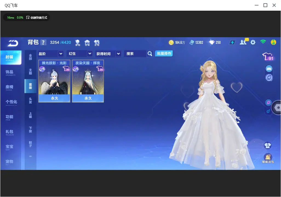Click the 创建快捷方式 shortcut overlay
The image size is (281, 197).
pyautogui.click(x=37, y=18)
